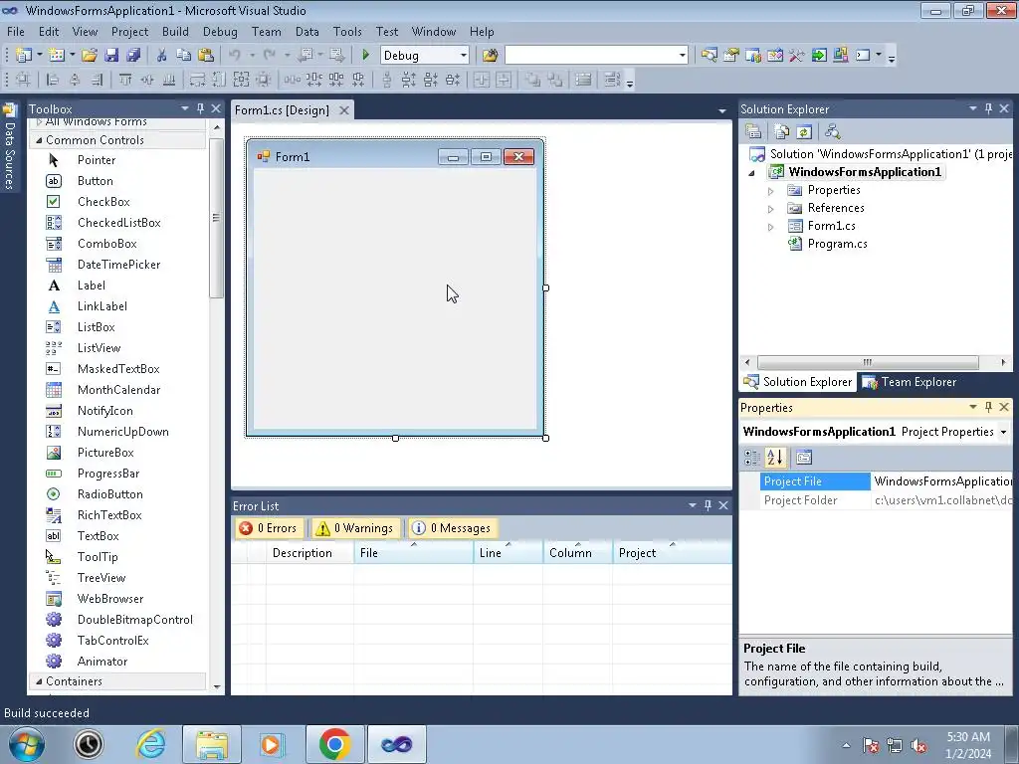Click Categorized view icon in Properties panel

pos(752,458)
